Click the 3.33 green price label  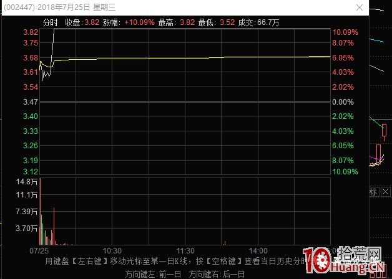click(x=31, y=131)
